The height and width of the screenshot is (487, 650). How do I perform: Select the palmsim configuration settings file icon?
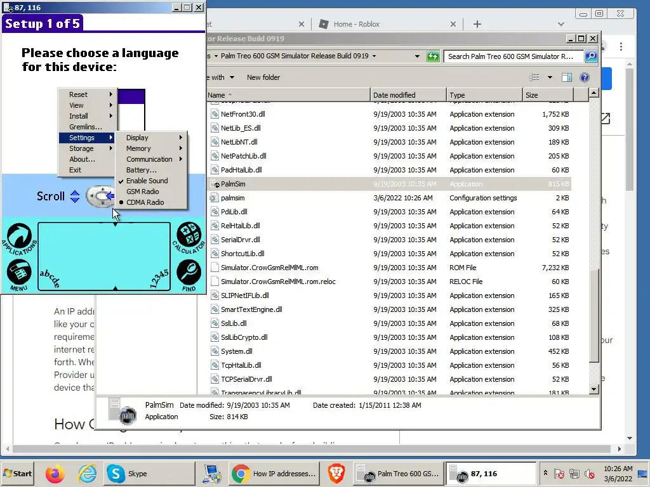tap(215, 198)
